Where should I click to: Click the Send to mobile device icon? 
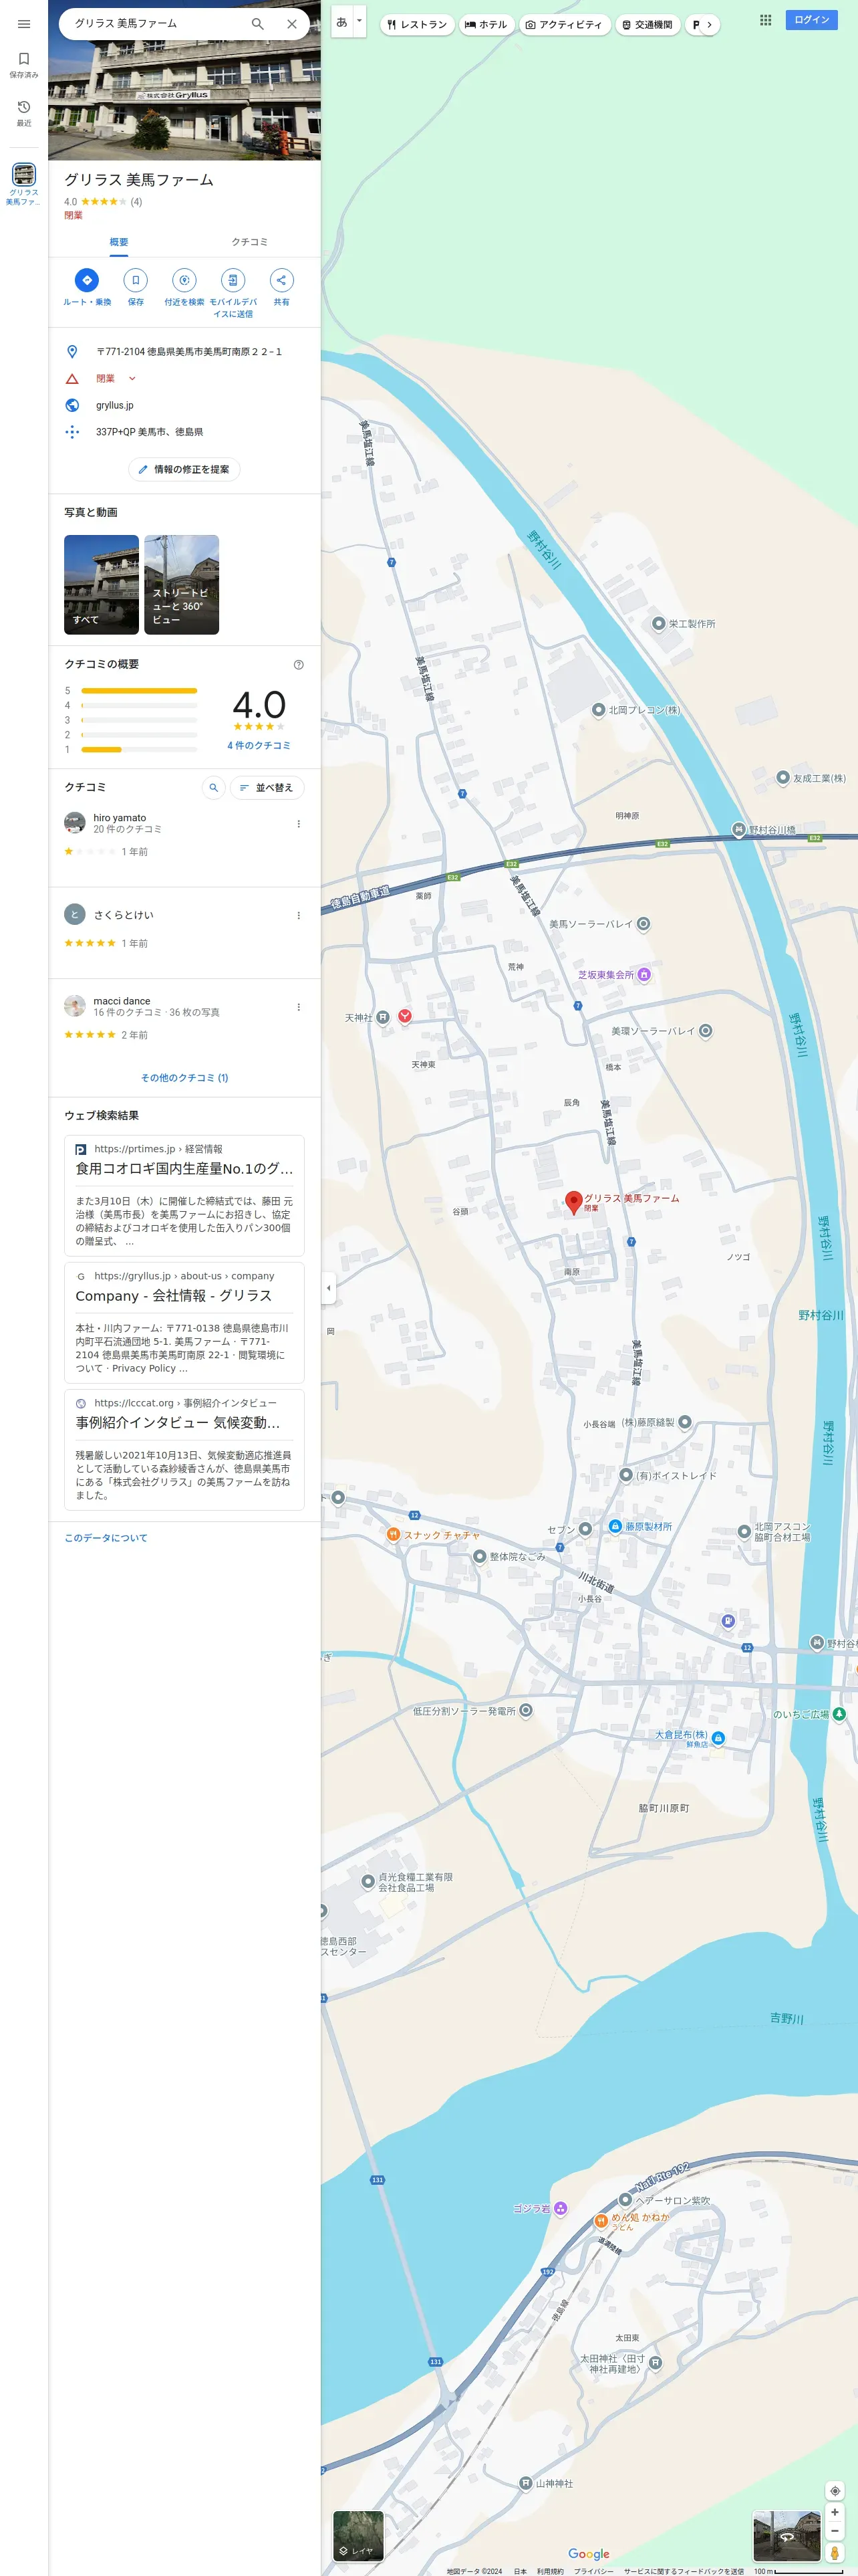[233, 280]
